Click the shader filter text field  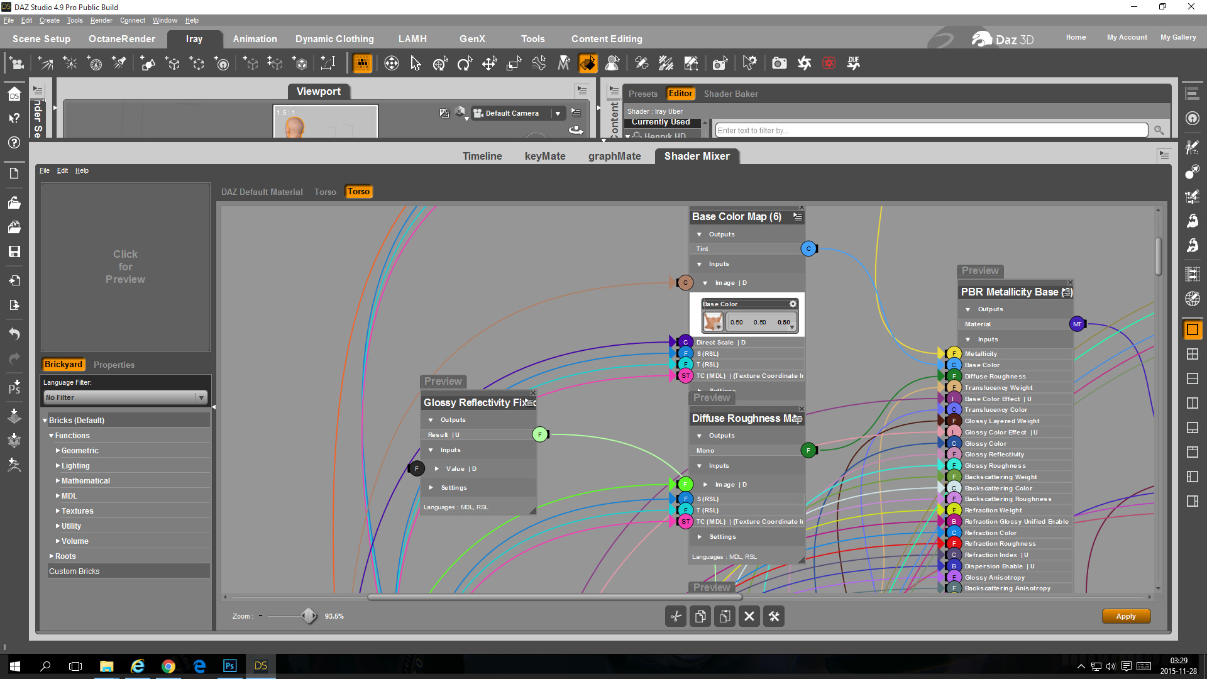[931, 130]
